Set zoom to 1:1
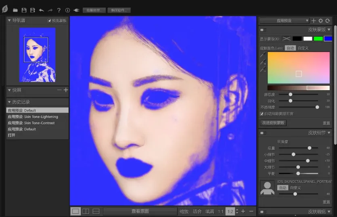Image resolution: width=337 pixels, height=217 pixels. click(x=221, y=211)
